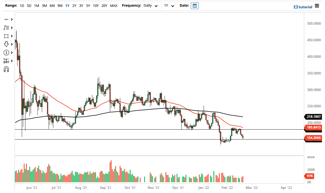The height and width of the screenshot is (193, 325).
Task: Toggle the magnet snap mode
Action: click(6, 69)
